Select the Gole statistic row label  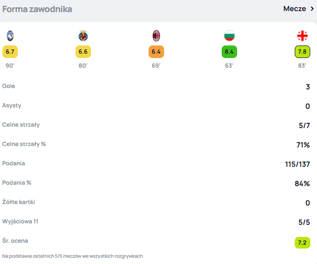(x=9, y=86)
